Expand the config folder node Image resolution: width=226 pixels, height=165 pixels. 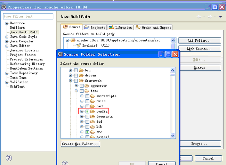[x=82, y=111]
